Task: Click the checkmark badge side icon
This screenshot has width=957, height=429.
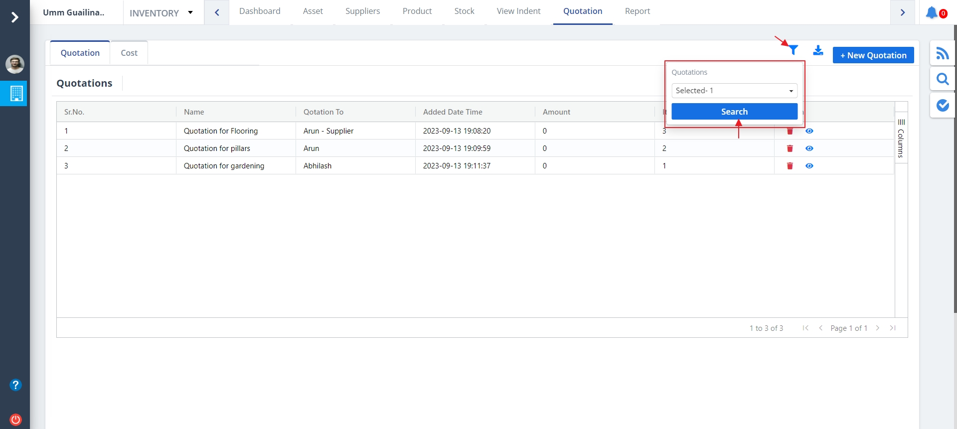Action: click(942, 105)
